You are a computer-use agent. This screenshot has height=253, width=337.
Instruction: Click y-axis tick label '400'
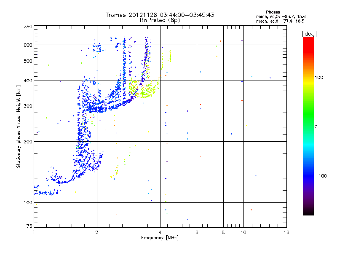tap(28, 81)
